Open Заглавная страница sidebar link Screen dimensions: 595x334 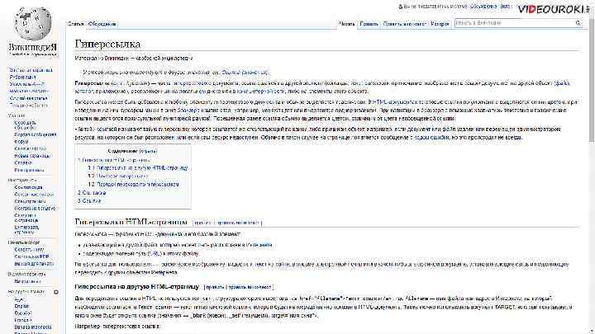tap(31, 70)
